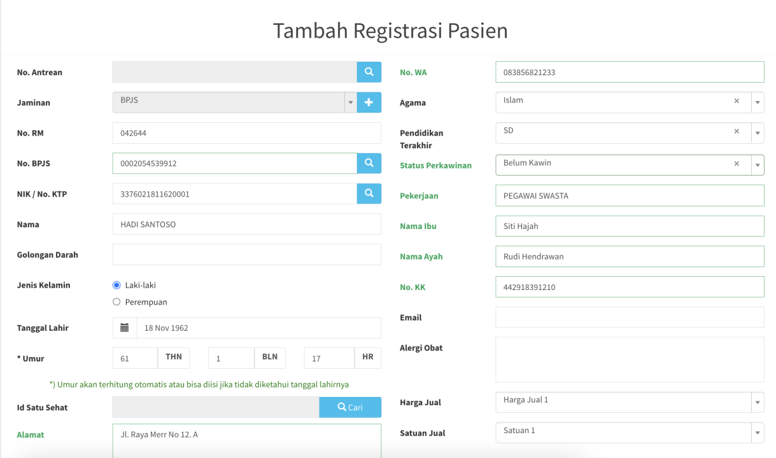Click the plus icon beside Jaminan

click(x=369, y=102)
